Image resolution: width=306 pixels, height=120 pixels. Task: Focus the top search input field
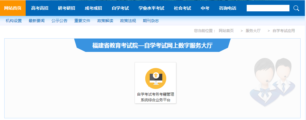pos(268,8)
